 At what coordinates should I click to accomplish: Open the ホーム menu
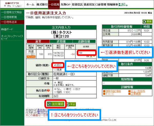30,5
